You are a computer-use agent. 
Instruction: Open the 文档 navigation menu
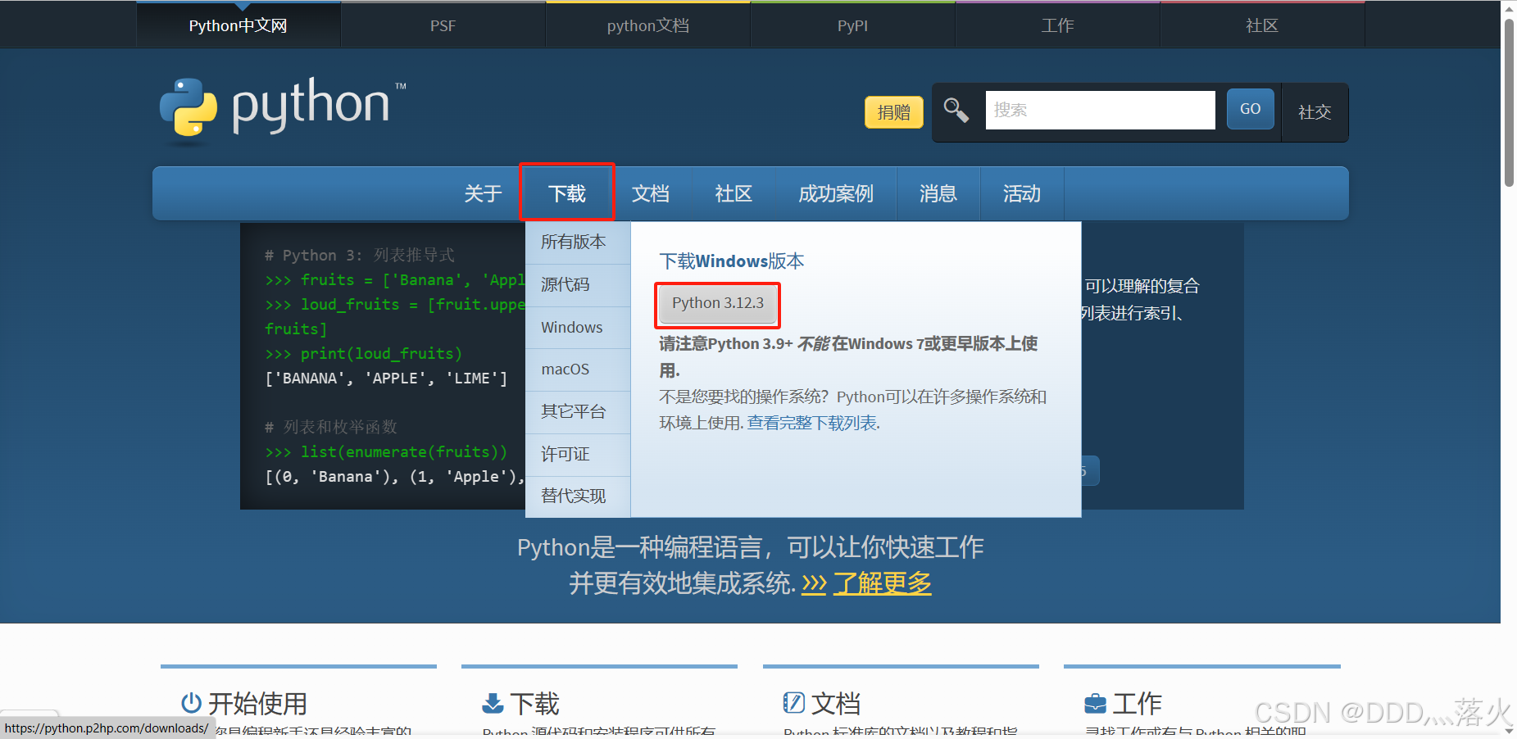651,193
